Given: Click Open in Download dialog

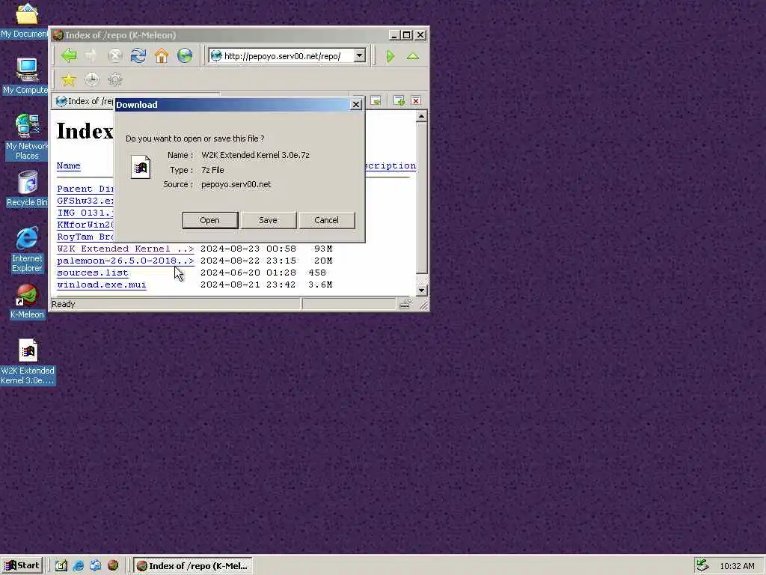Looking at the screenshot, I should [x=210, y=220].
